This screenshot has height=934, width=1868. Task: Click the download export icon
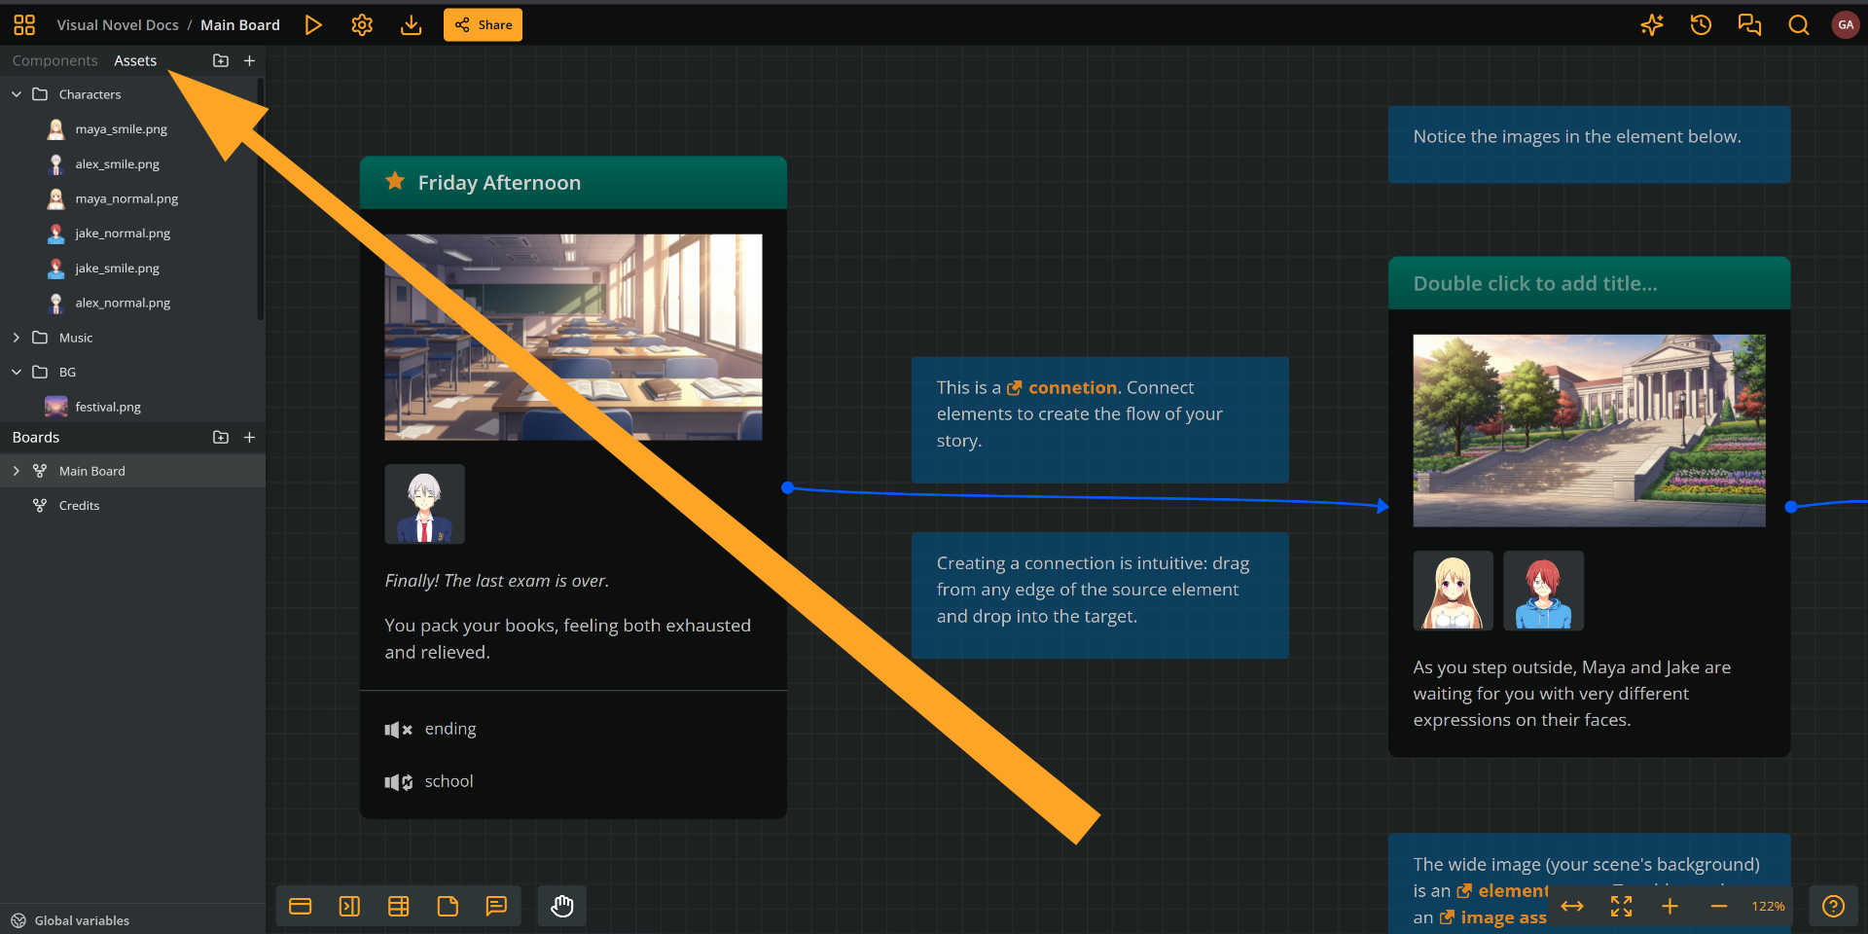411,24
